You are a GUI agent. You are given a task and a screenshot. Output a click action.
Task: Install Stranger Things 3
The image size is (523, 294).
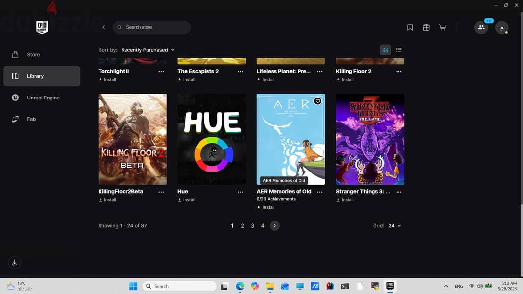coord(345,200)
